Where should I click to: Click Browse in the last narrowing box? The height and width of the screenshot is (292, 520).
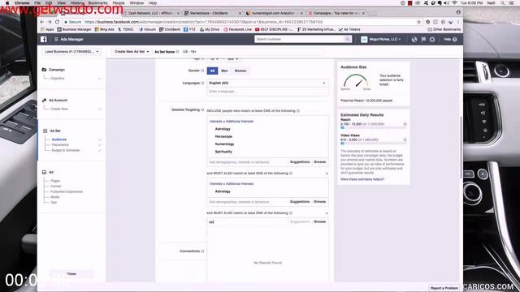[x=319, y=221]
